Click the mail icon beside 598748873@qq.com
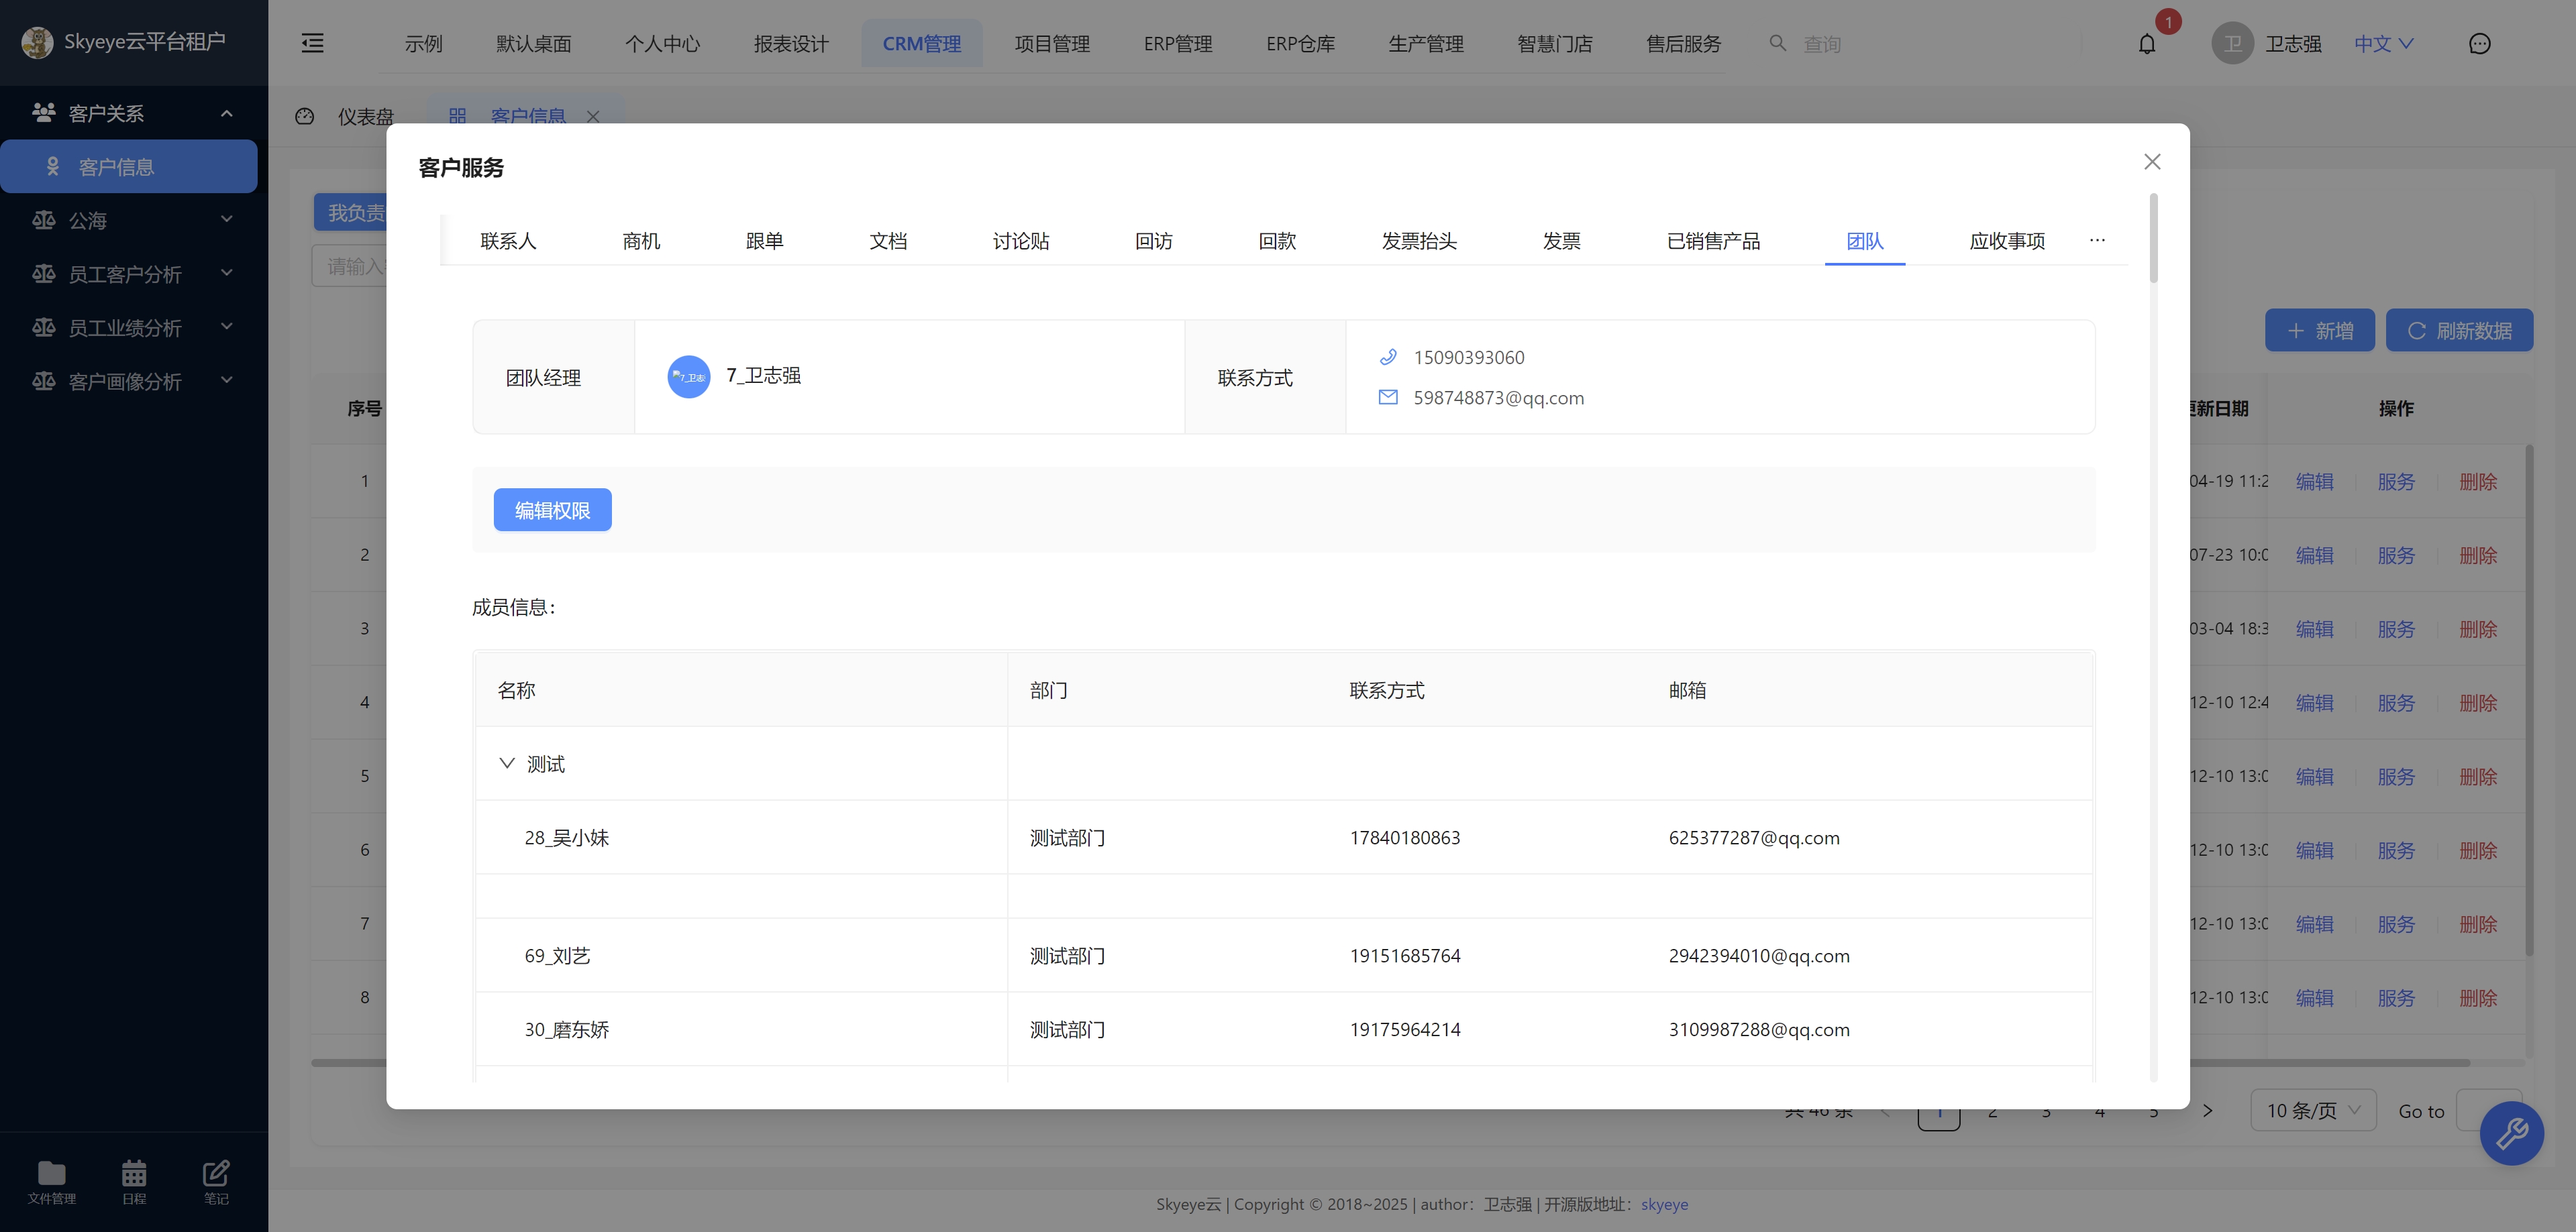The height and width of the screenshot is (1232, 2576). (1388, 398)
